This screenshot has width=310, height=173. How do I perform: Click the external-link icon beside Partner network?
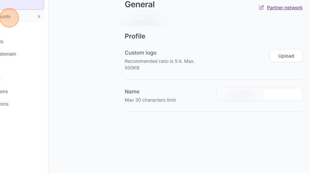[262, 8]
